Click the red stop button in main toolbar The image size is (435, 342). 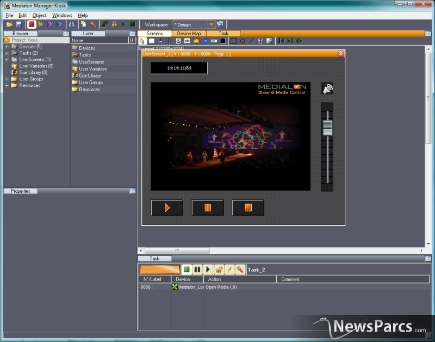(32, 24)
